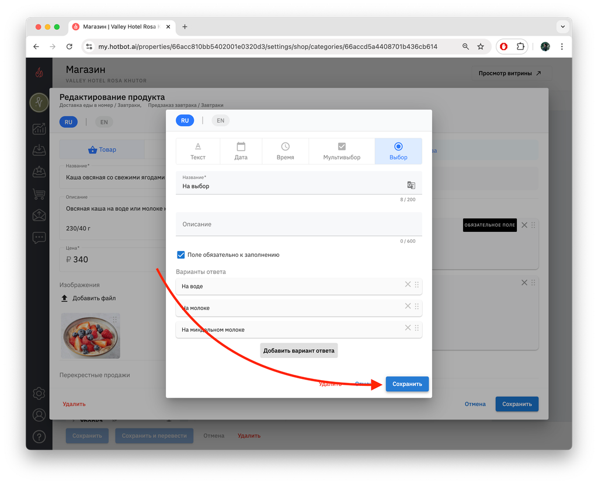Grab drag handle of 'На миндальном молоке'
Screen dimensions: 598x484
point(417,328)
